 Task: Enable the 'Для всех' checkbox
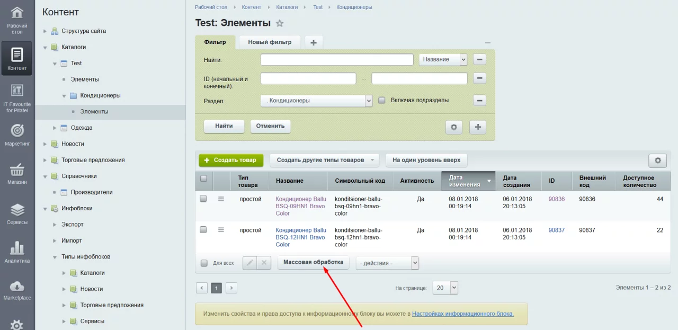(x=204, y=263)
